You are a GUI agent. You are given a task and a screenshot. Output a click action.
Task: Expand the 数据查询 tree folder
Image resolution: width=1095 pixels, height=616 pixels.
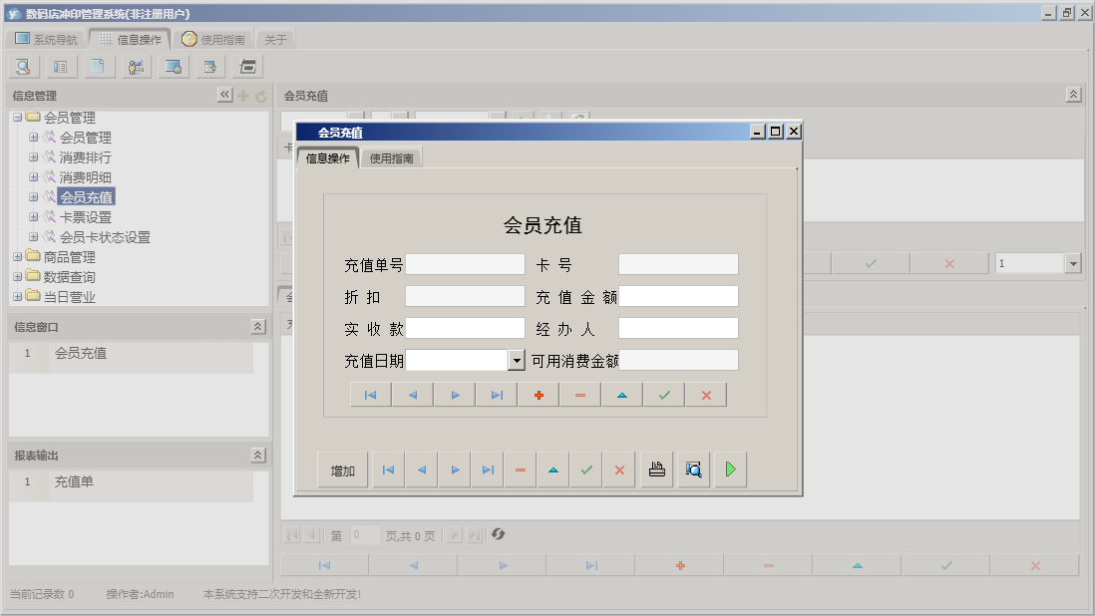(17, 276)
